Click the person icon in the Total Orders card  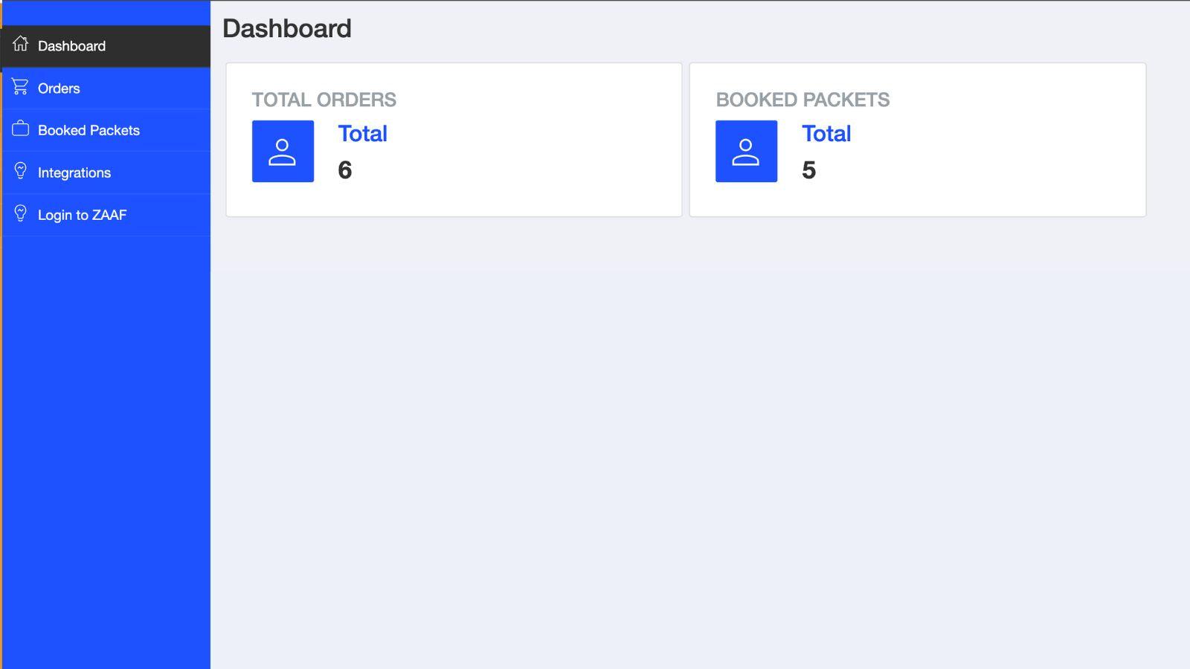pos(283,151)
